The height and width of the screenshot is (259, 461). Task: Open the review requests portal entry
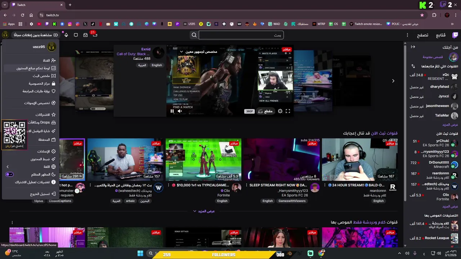(x=31, y=91)
